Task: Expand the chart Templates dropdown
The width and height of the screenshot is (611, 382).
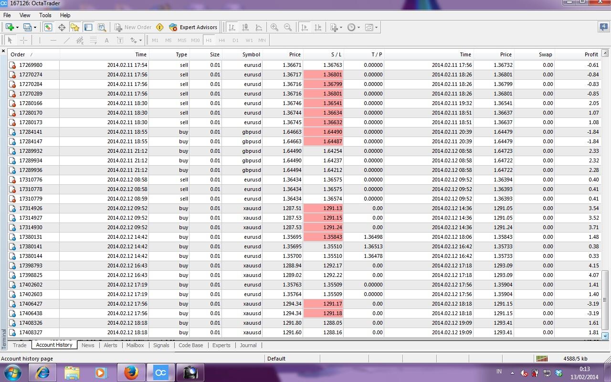Action: pyautogui.click(x=376, y=27)
